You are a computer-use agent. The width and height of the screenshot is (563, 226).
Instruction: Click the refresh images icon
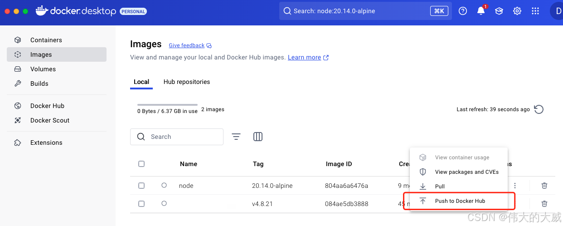539,109
